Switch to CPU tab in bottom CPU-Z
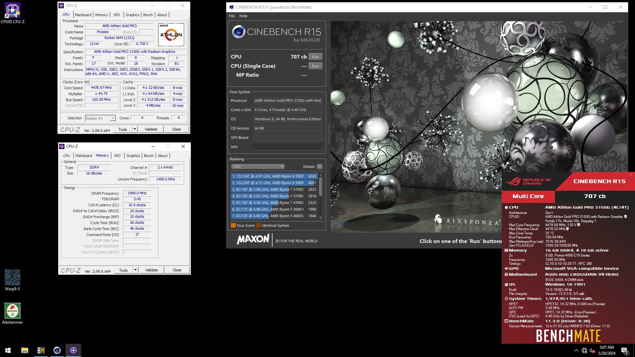 (67, 156)
